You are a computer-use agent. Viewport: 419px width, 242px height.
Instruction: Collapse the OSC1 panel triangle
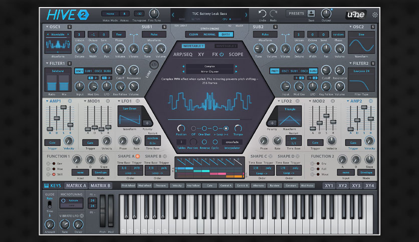(x=47, y=27)
